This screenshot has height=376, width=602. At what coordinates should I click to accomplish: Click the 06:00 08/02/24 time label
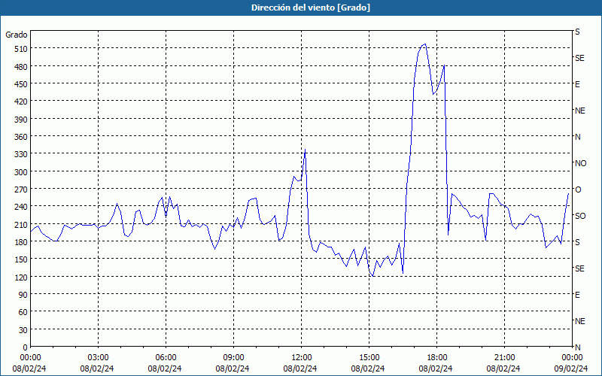click(165, 363)
